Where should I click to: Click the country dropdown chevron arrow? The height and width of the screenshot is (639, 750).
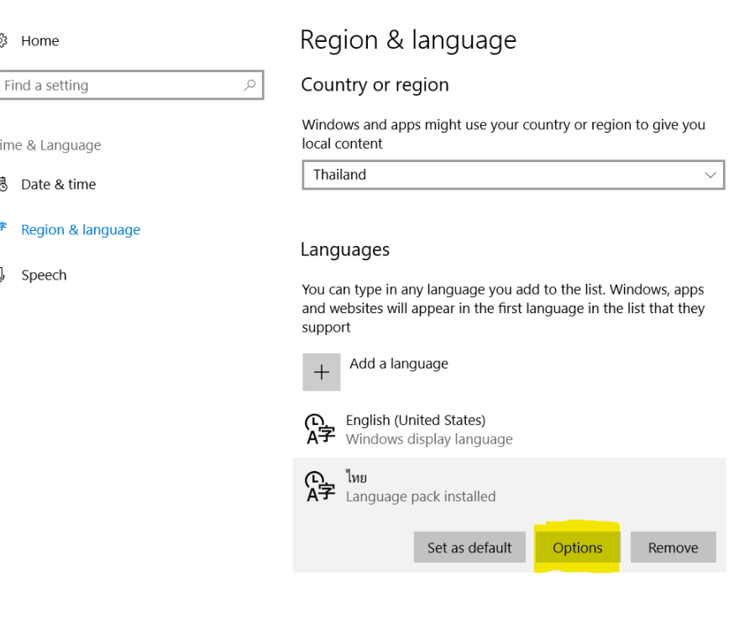click(711, 175)
